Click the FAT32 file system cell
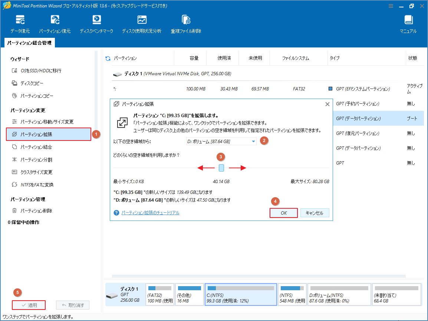This screenshot has height=321, width=428. (299, 89)
